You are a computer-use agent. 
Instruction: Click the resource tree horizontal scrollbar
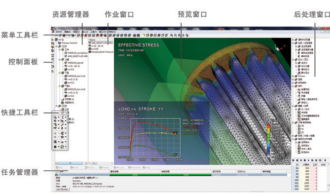70,163
